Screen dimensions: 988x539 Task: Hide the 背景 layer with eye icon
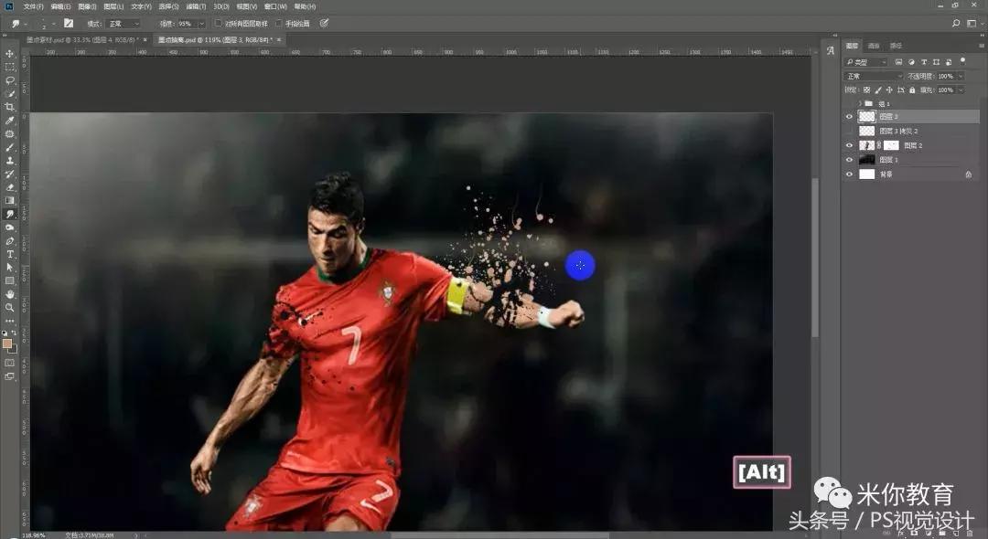point(849,174)
